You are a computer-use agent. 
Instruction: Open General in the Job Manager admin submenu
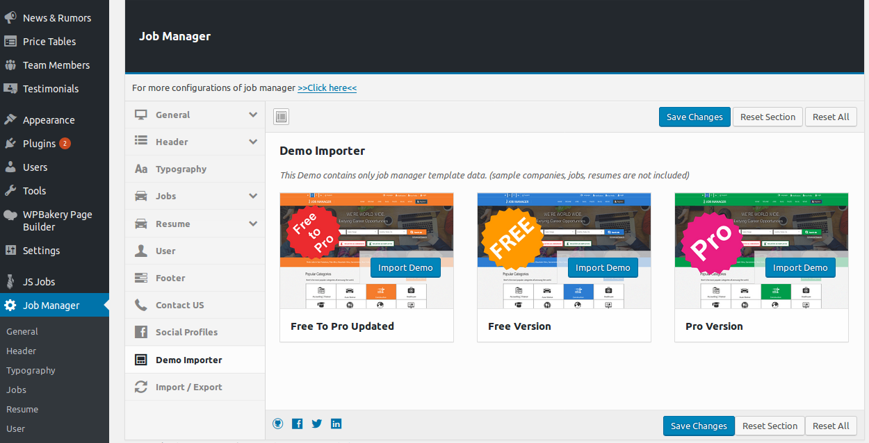(22, 332)
